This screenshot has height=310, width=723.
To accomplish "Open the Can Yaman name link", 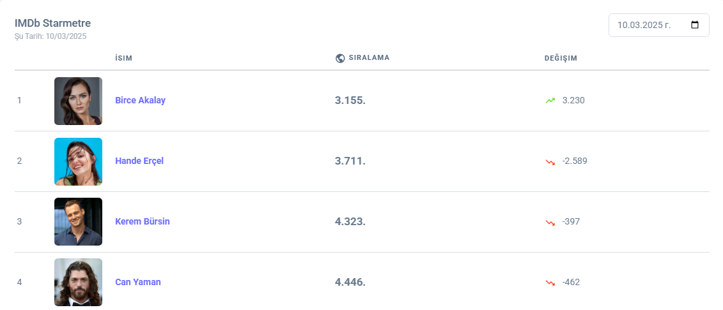I will tap(138, 282).
